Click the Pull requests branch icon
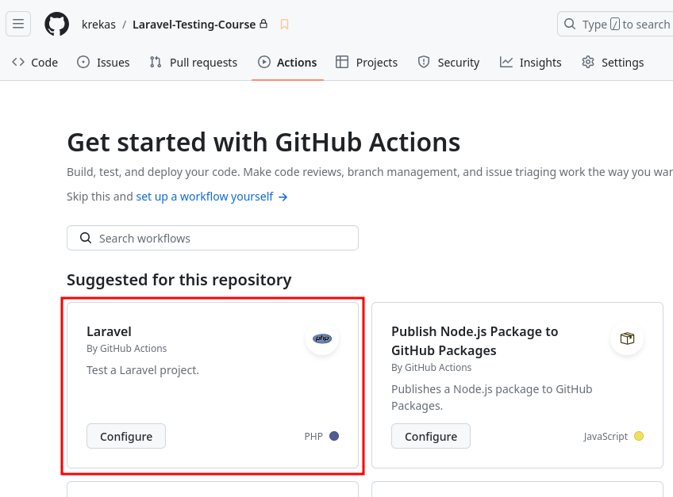This screenshot has width=673, height=497. click(156, 62)
